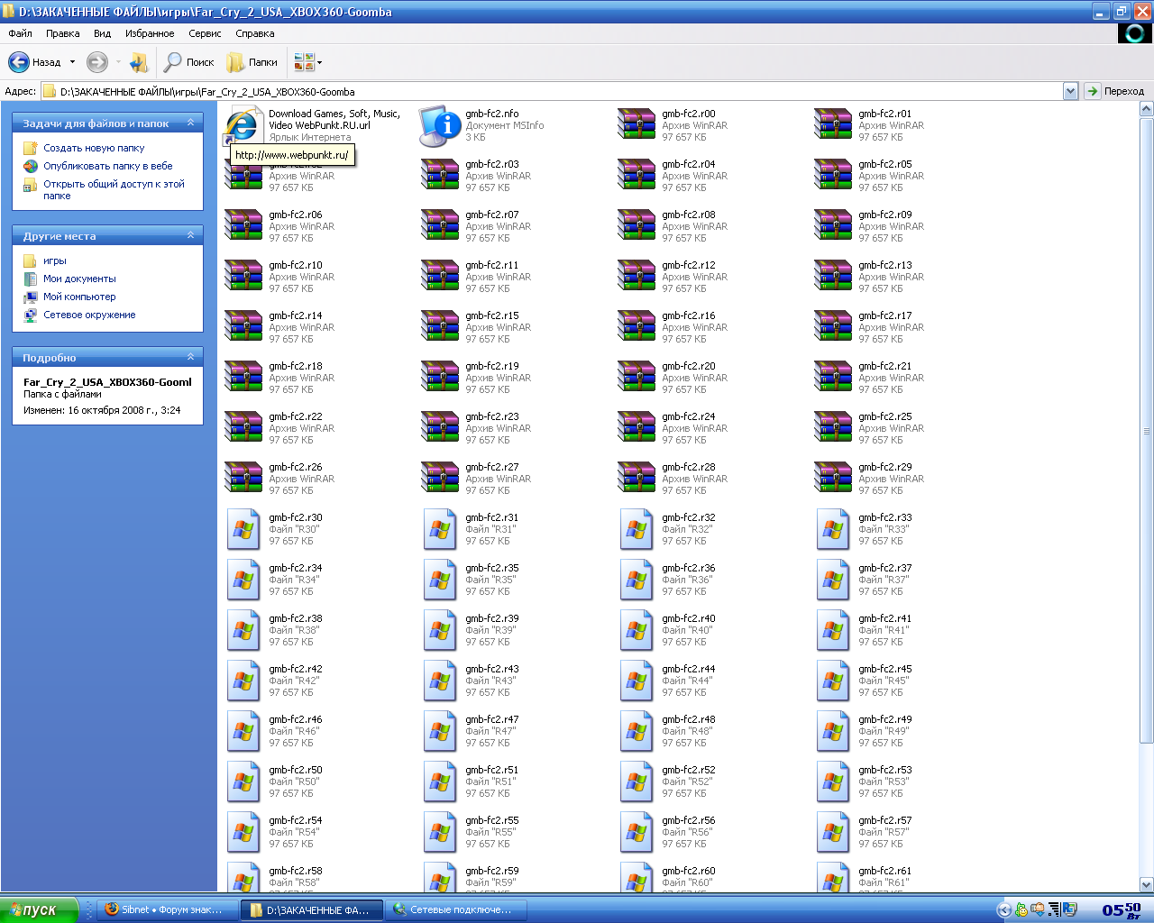Select the gmb-fc2.r42 file icon

click(243, 681)
